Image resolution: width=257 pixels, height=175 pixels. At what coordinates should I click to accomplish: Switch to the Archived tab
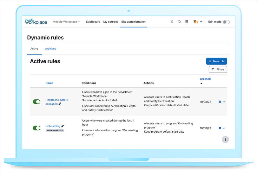[x=51, y=48]
